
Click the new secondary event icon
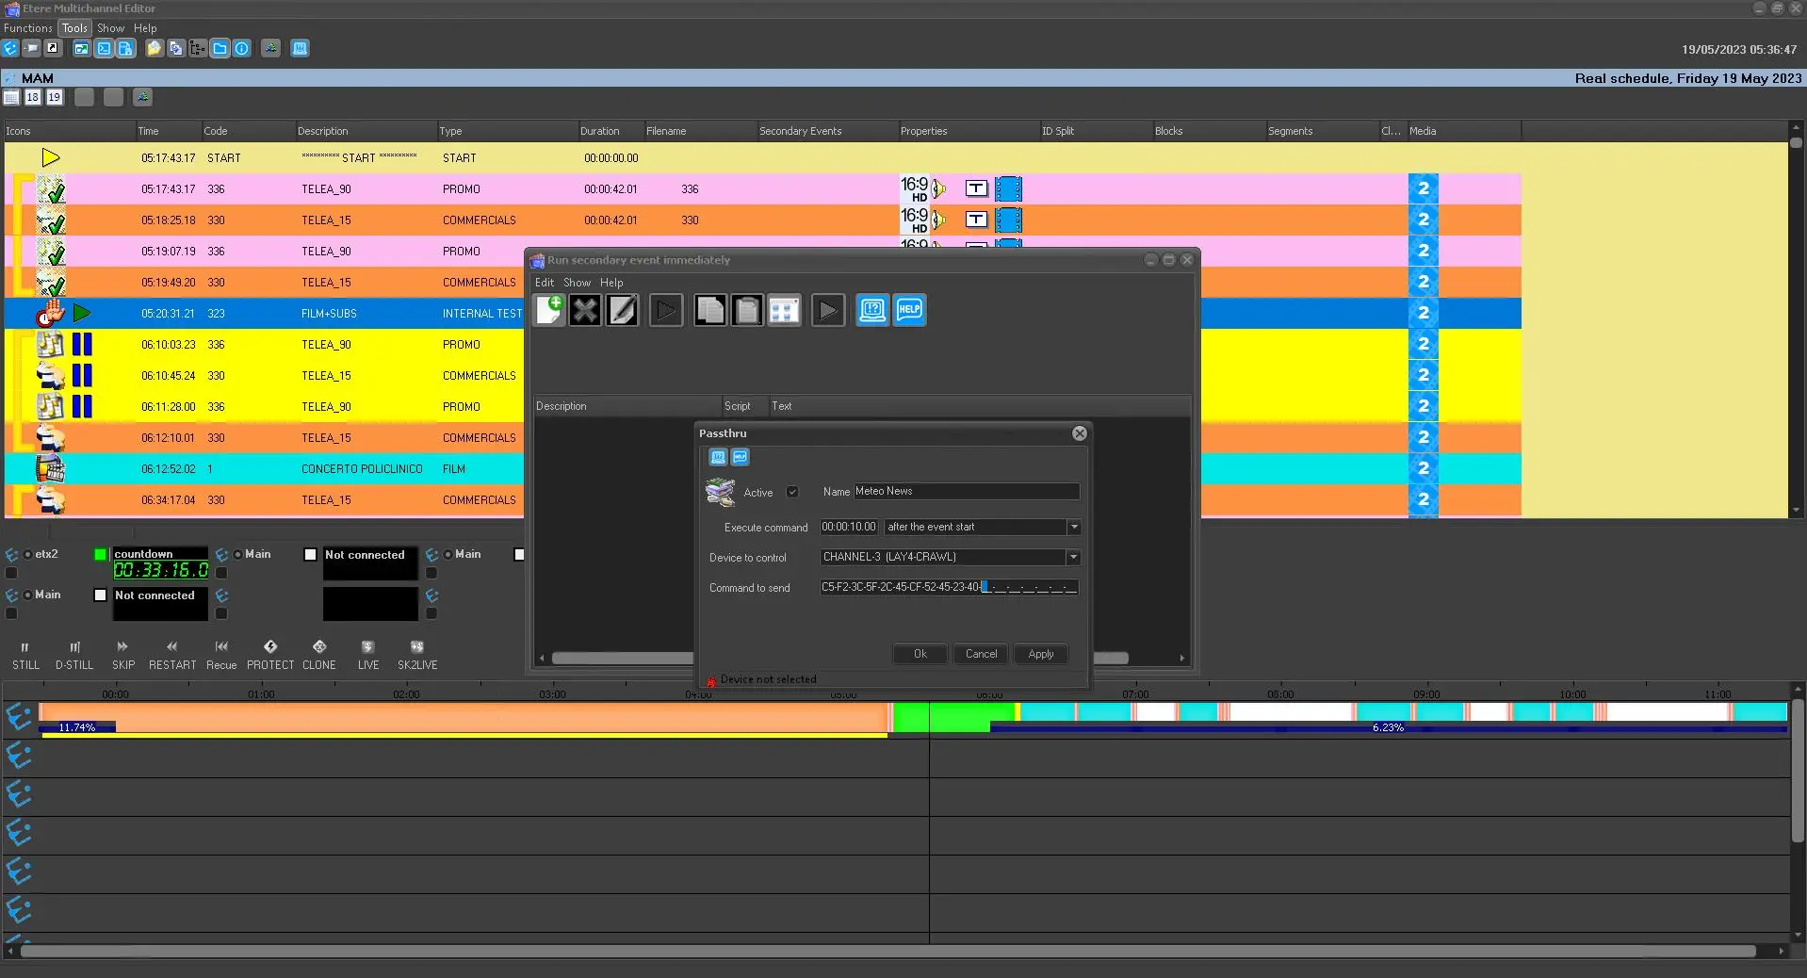click(x=549, y=310)
